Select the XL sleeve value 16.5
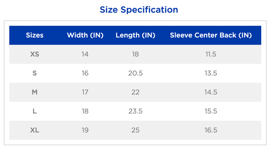This screenshot has height=150, width=271. pyautogui.click(x=211, y=130)
